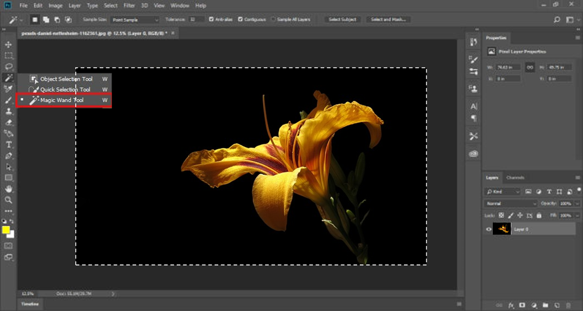Toggle Lock Position icon in Layers panel

(x=520, y=215)
